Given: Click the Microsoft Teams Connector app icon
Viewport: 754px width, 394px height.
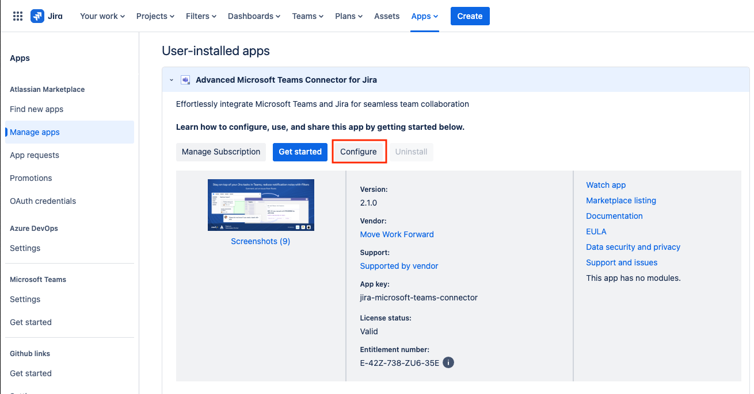Looking at the screenshot, I should 185,80.
